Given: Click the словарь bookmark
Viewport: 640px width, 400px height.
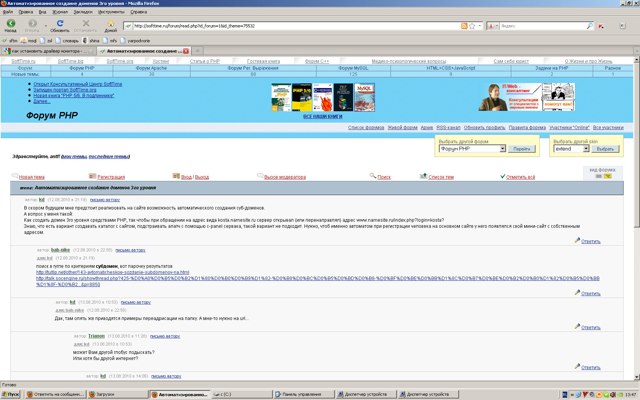Looking at the screenshot, I should (x=67, y=41).
